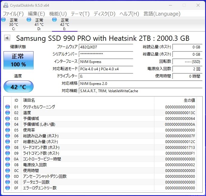Screen dimensions: 206x196
Task: Click the Samsung SSD 990 PRO model title
Action: tap(103, 38)
